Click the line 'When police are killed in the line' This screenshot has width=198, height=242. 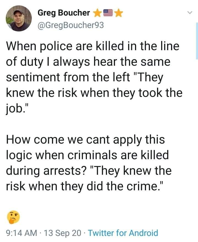93,46
